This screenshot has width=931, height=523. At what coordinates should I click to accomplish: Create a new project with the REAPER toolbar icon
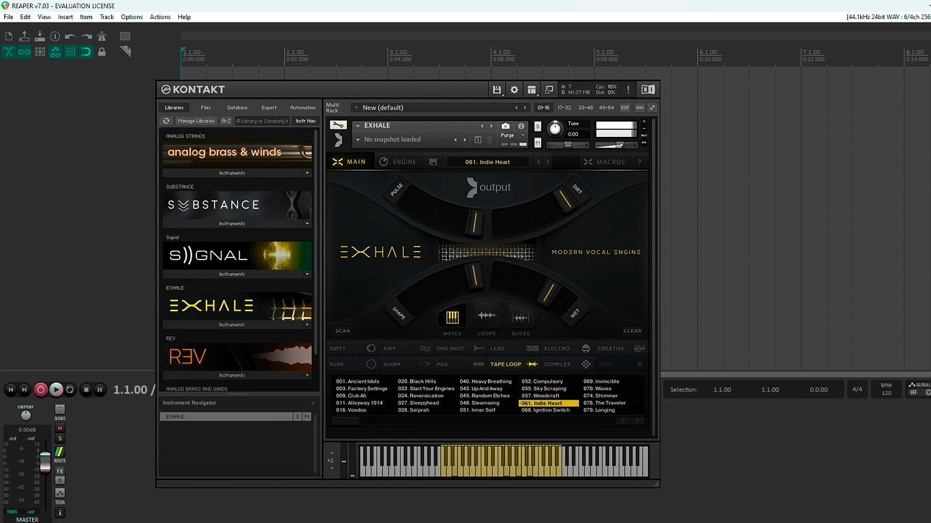[9, 36]
